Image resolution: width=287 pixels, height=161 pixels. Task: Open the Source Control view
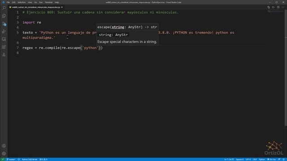pyautogui.click(x=4, y=24)
